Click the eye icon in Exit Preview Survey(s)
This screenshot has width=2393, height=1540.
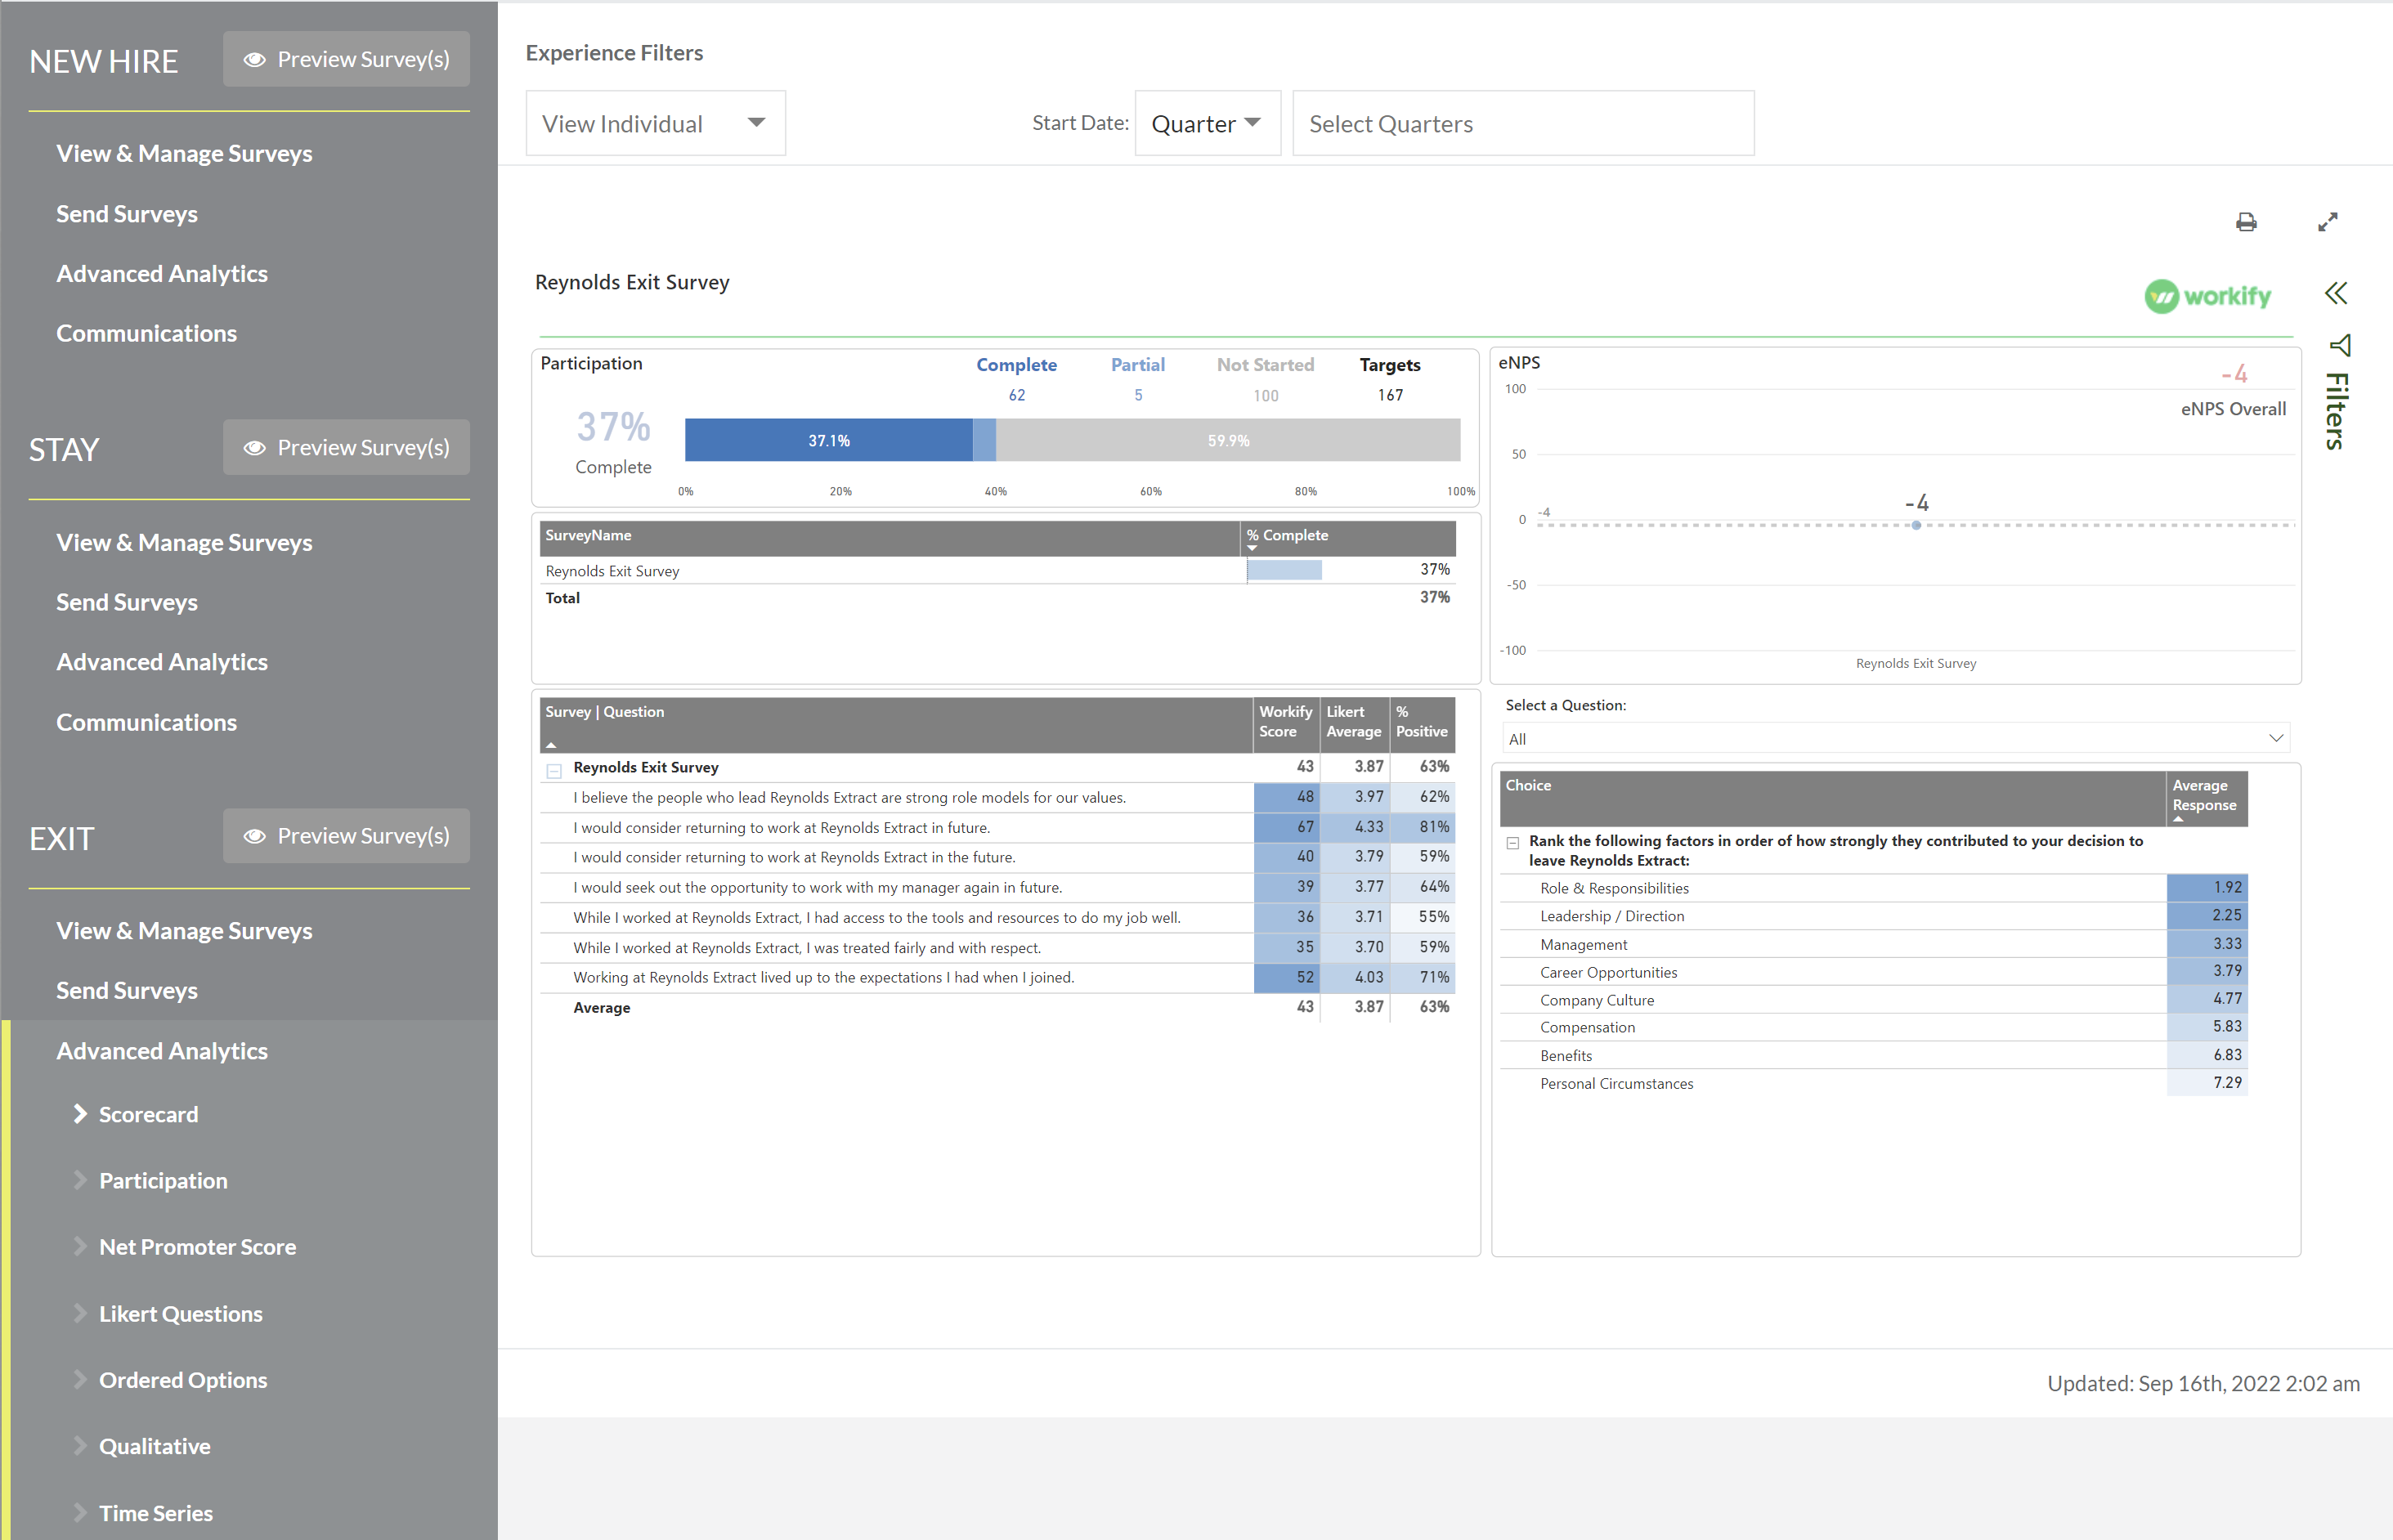pyautogui.click(x=254, y=836)
